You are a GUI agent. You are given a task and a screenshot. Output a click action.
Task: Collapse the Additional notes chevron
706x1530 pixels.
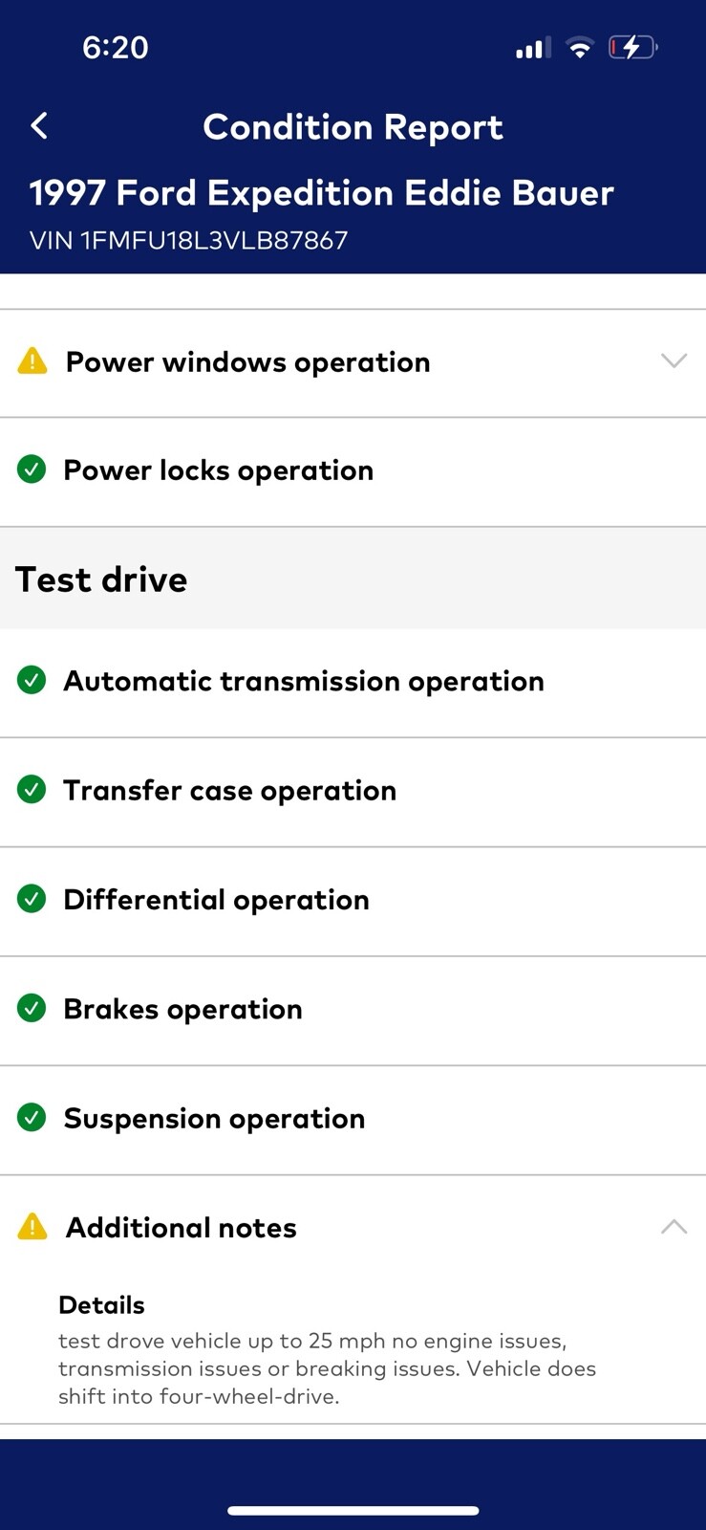click(x=674, y=1227)
